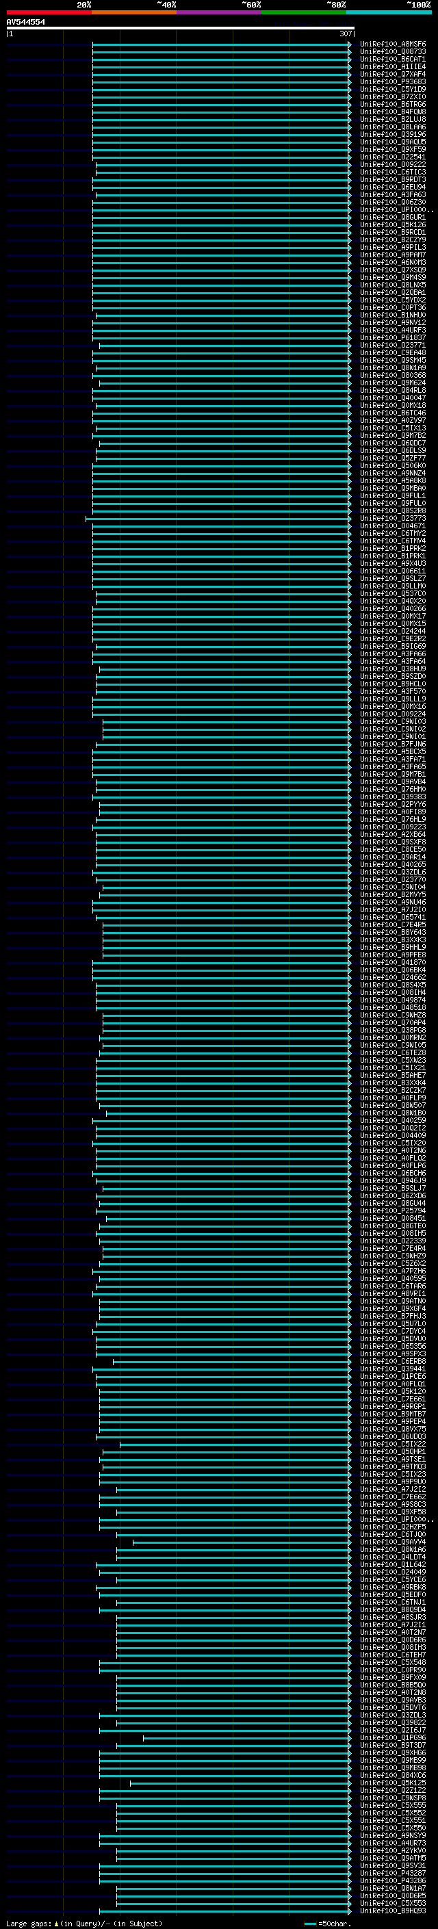The width and height of the screenshot is (438, 1929).
Task: Click hit label UniRef100_C5X550
Action: pyautogui.click(x=393, y=1829)
